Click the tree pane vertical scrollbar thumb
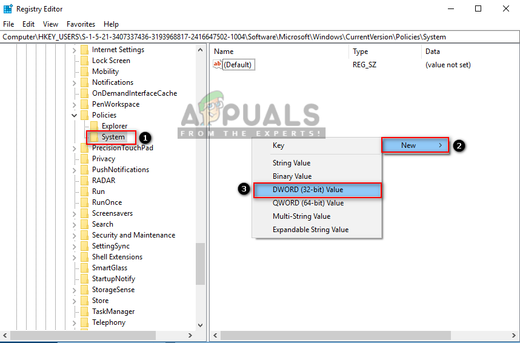Screen dimensions: 520x343 pos(201,264)
